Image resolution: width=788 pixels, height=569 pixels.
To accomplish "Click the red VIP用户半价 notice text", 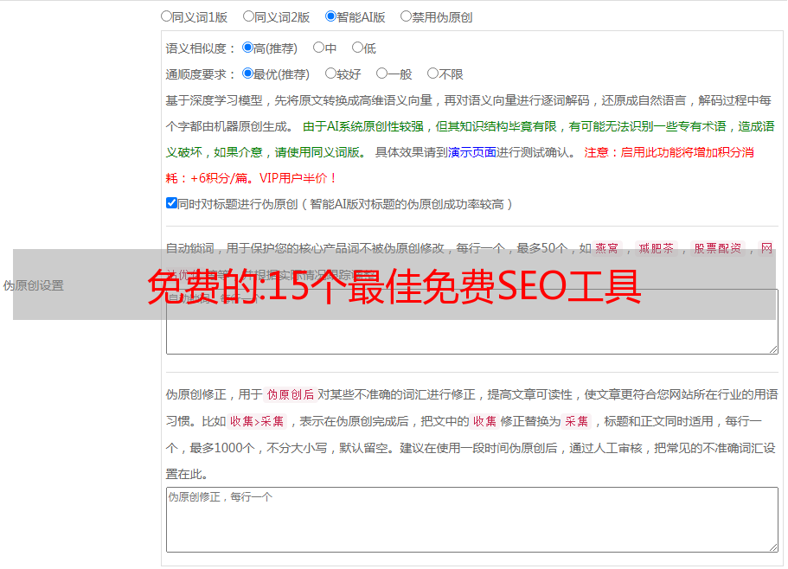I will pyautogui.click(x=298, y=178).
